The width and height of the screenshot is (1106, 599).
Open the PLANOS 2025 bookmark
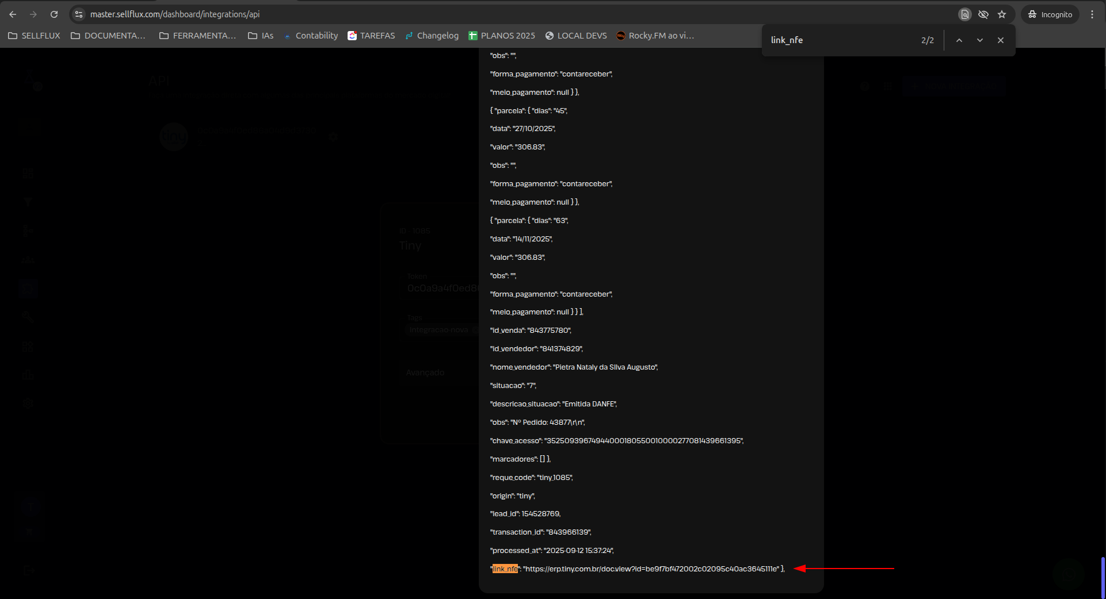[502, 36]
